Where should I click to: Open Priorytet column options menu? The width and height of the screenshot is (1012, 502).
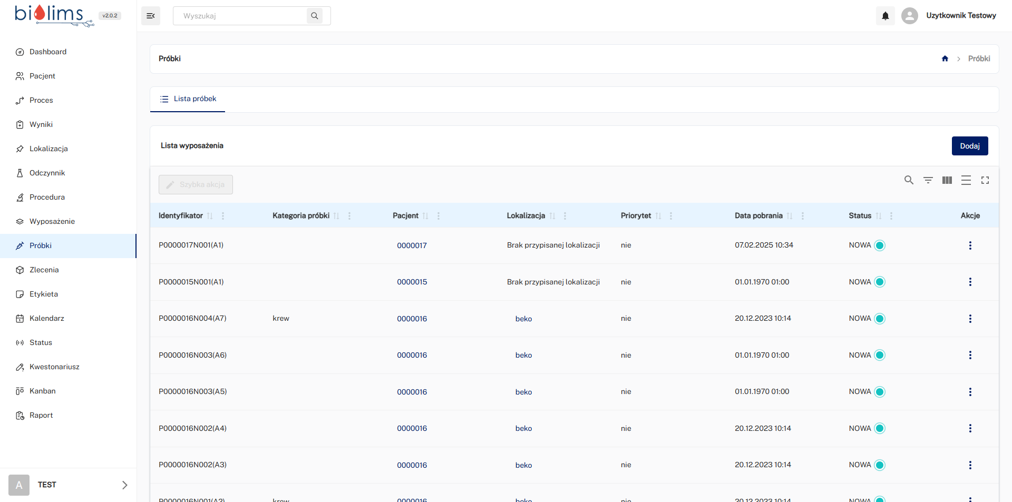(x=671, y=216)
